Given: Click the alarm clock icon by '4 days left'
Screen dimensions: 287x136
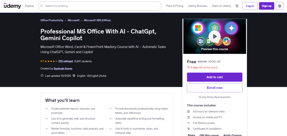Looking at the screenshot, I should (x=188, y=67).
